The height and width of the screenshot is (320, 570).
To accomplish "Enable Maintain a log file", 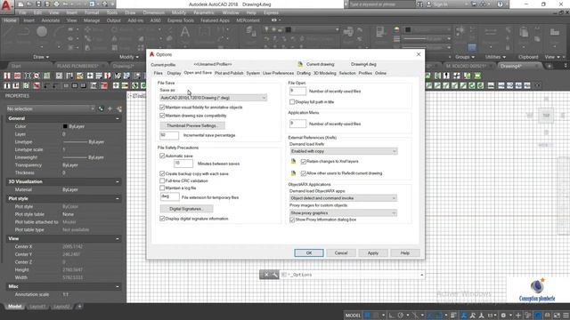I will pyautogui.click(x=162, y=188).
